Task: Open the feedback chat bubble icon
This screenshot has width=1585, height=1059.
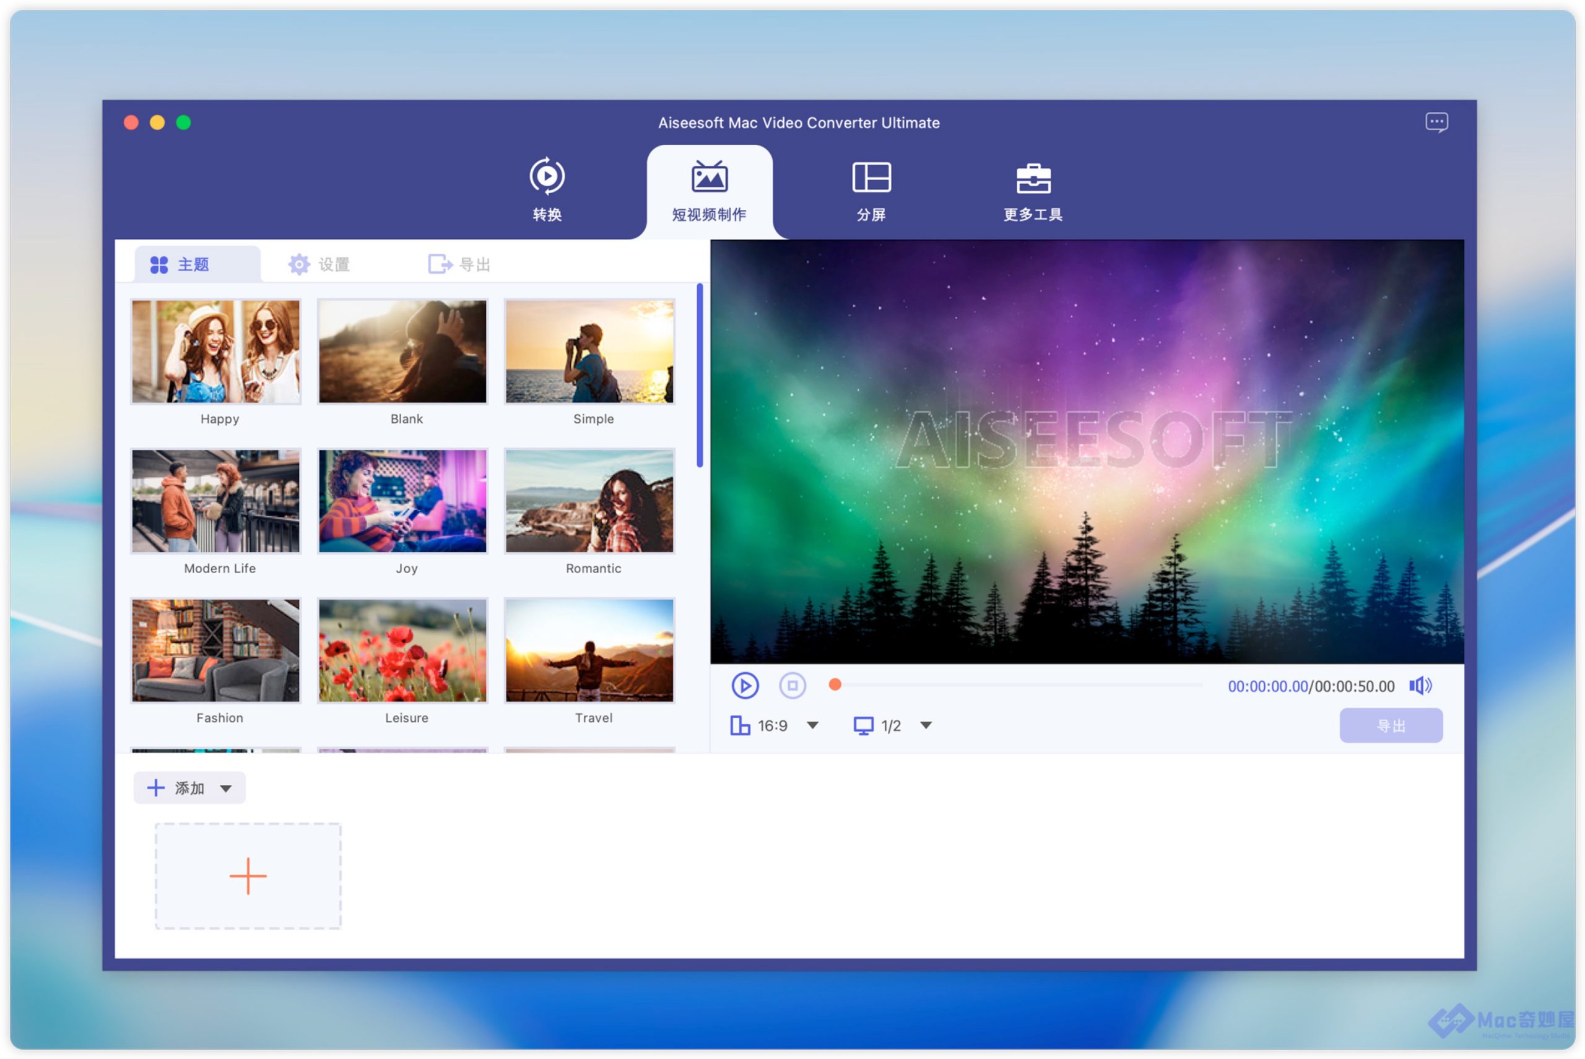Action: [x=1436, y=123]
